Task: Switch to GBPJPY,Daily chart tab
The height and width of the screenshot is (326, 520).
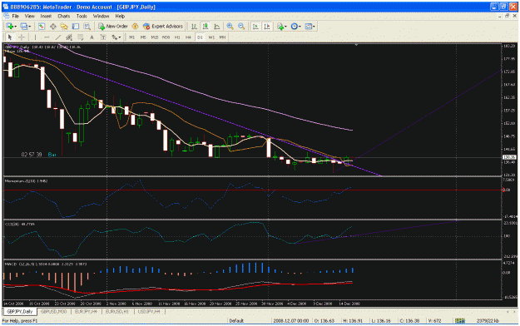Action: coord(20,311)
